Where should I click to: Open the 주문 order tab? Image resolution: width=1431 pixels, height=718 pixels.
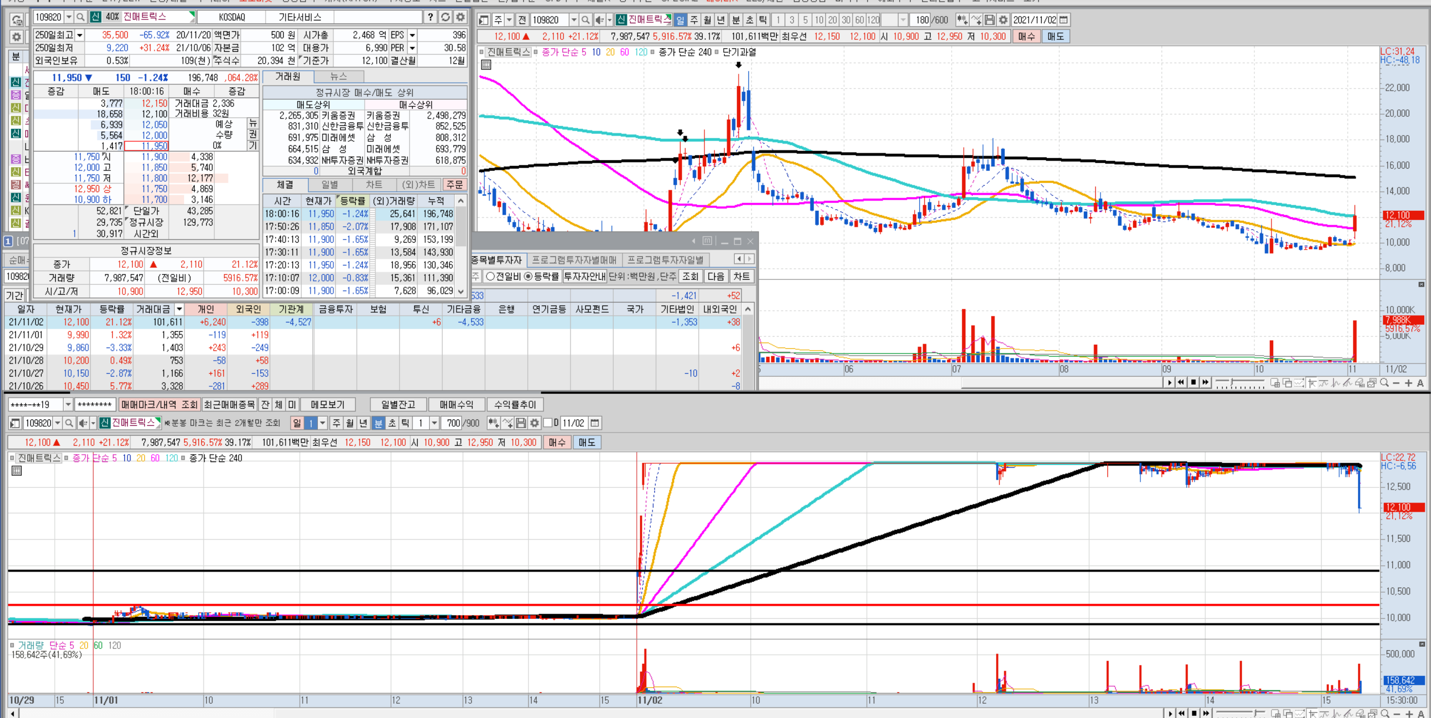pyautogui.click(x=455, y=185)
